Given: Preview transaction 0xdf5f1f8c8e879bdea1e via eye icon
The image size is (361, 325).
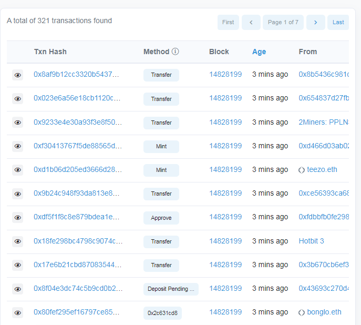Looking at the screenshot, I should click(x=17, y=218).
